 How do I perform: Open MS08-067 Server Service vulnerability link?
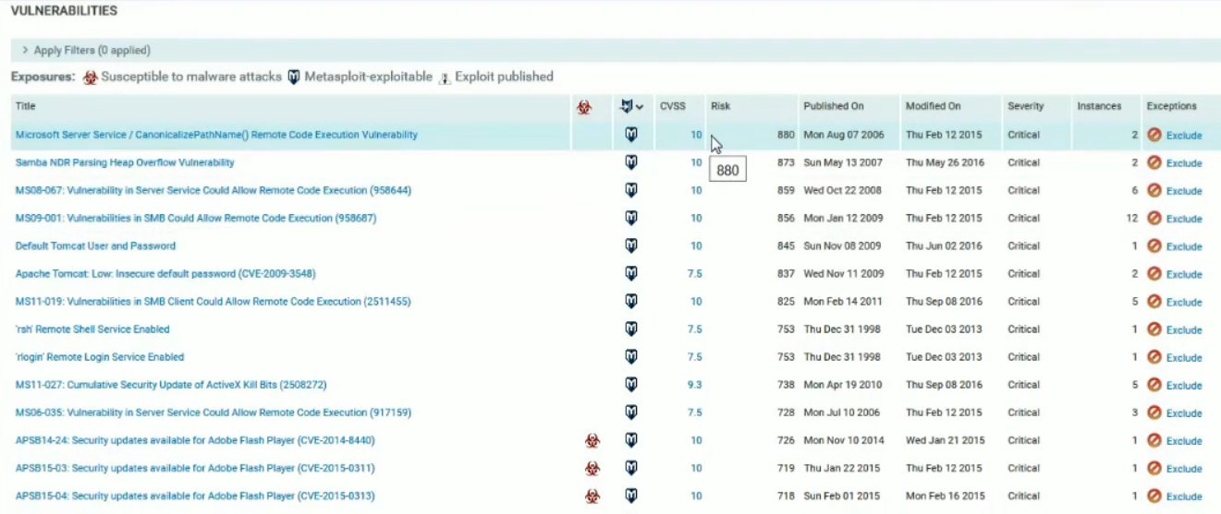tap(214, 190)
